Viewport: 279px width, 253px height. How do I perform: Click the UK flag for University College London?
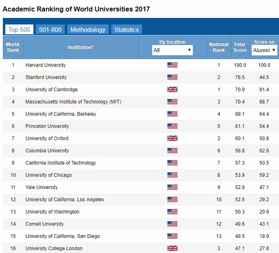172,249
